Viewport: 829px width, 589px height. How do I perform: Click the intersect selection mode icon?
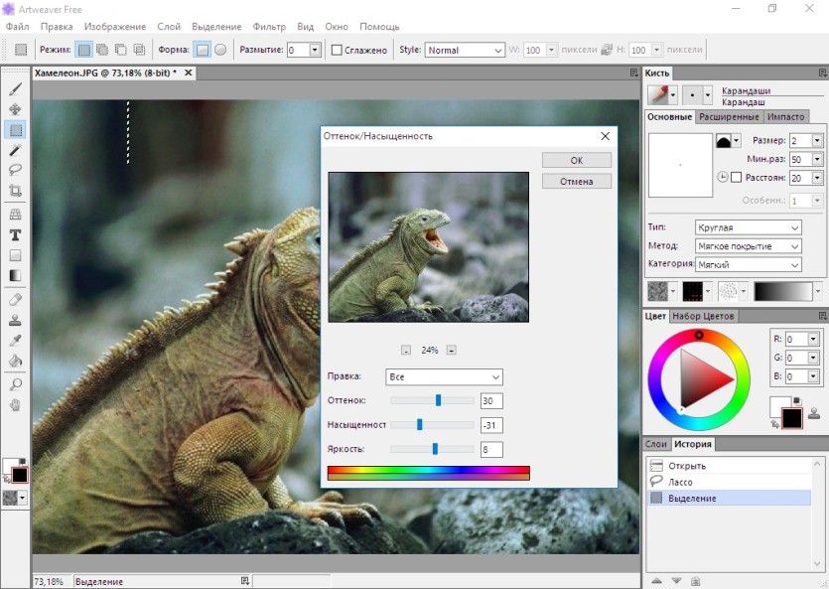139,50
